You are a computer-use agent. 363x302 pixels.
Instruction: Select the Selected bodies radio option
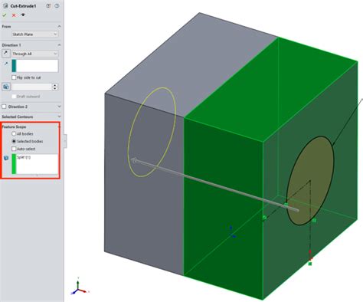click(x=14, y=141)
